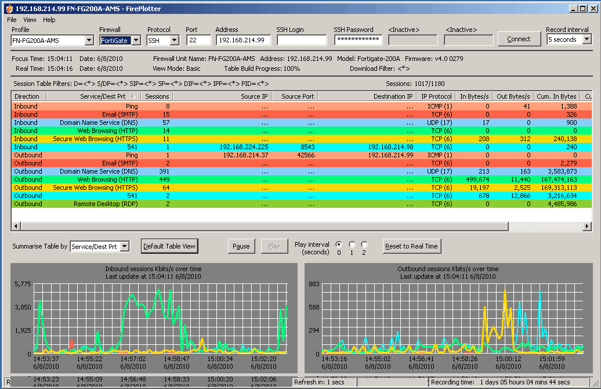Select play interval 1 second radio
The width and height of the screenshot is (601, 389).
352,244
